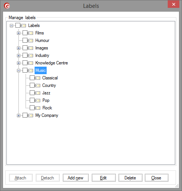Click the tag icon beside Knowledge Centre

coord(30,63)
